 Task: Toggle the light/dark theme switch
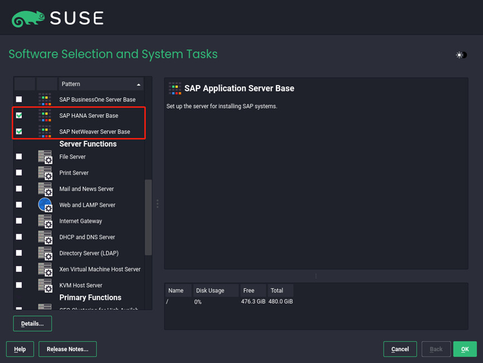coord(461,55)
